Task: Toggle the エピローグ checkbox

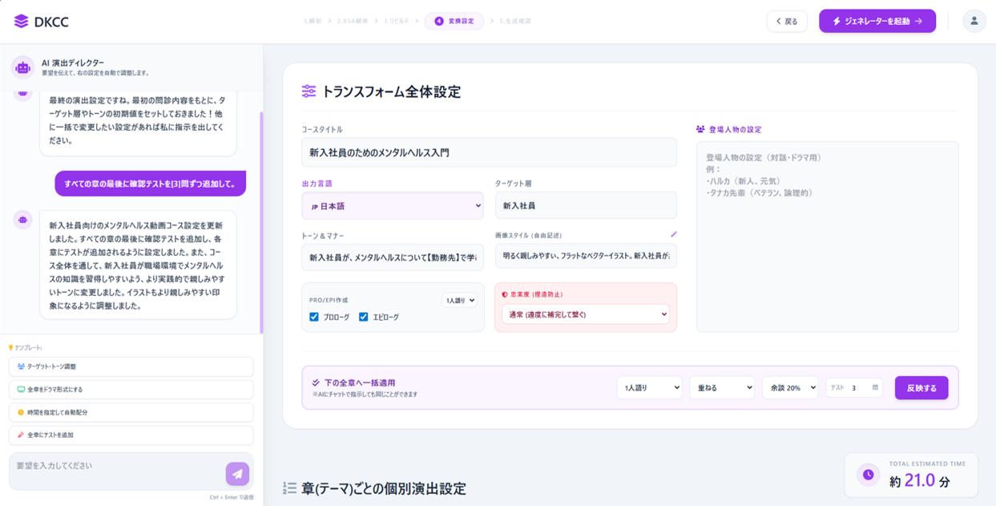Action: [x=364, y=317]
